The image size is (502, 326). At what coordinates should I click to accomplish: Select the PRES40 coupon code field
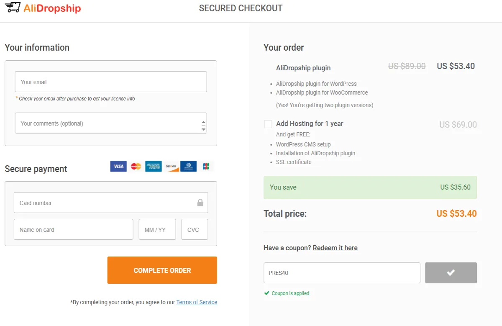pyautogui.click(x=342, y=272)
